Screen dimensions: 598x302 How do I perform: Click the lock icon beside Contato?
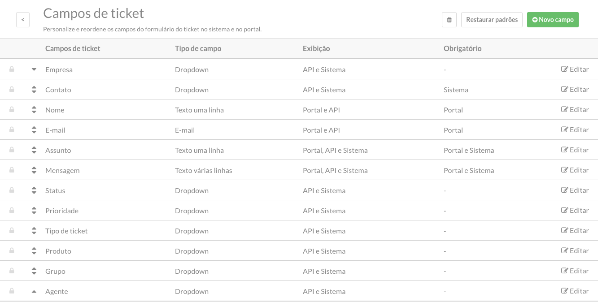click(12, 90)
